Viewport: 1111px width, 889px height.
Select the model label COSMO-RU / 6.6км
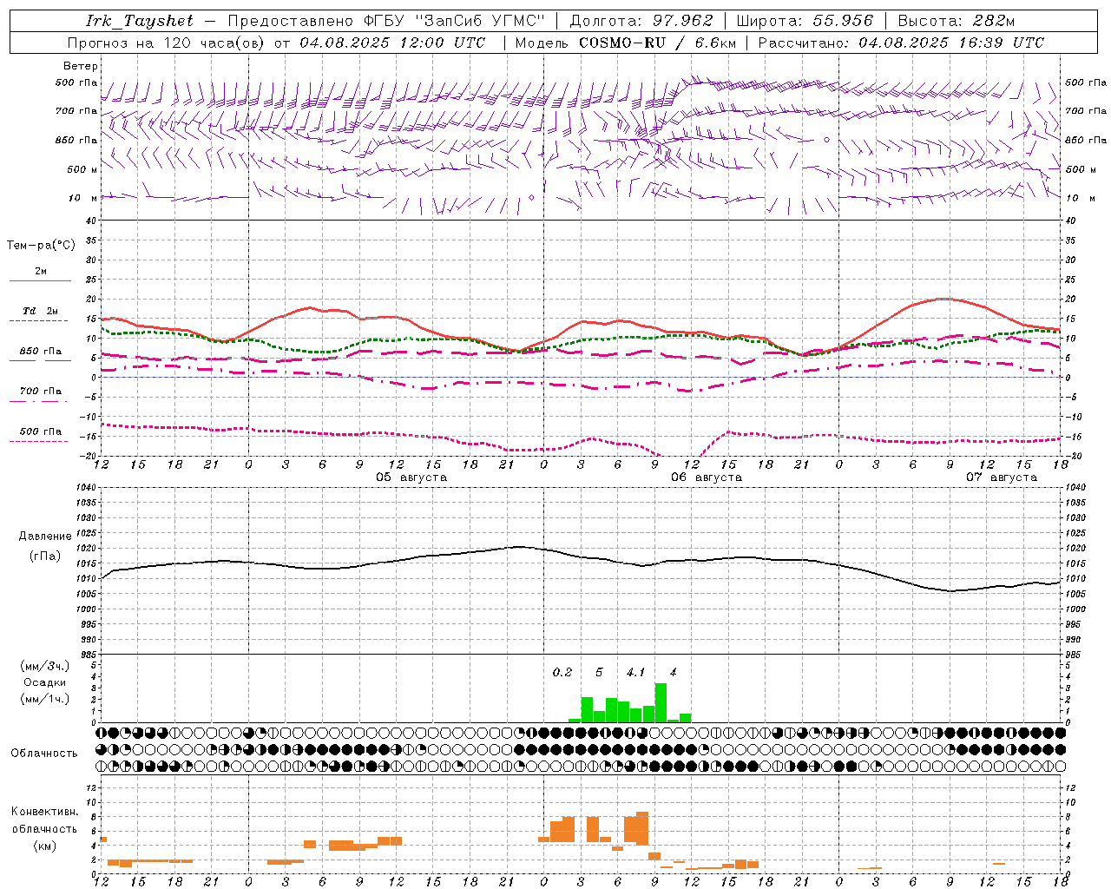(658, 43)
